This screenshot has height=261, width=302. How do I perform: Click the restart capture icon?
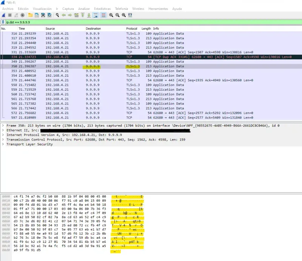pos(16,15)
